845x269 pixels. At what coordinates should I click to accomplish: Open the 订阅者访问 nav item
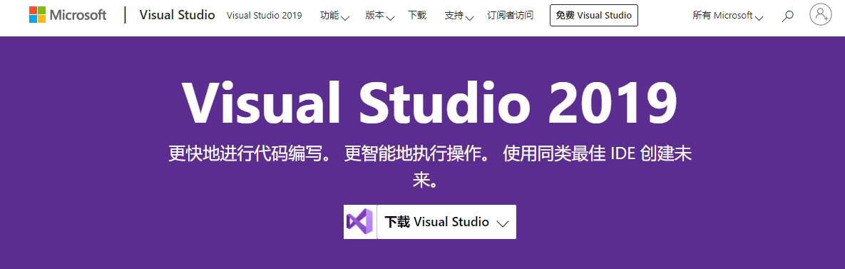click(511, 15)
